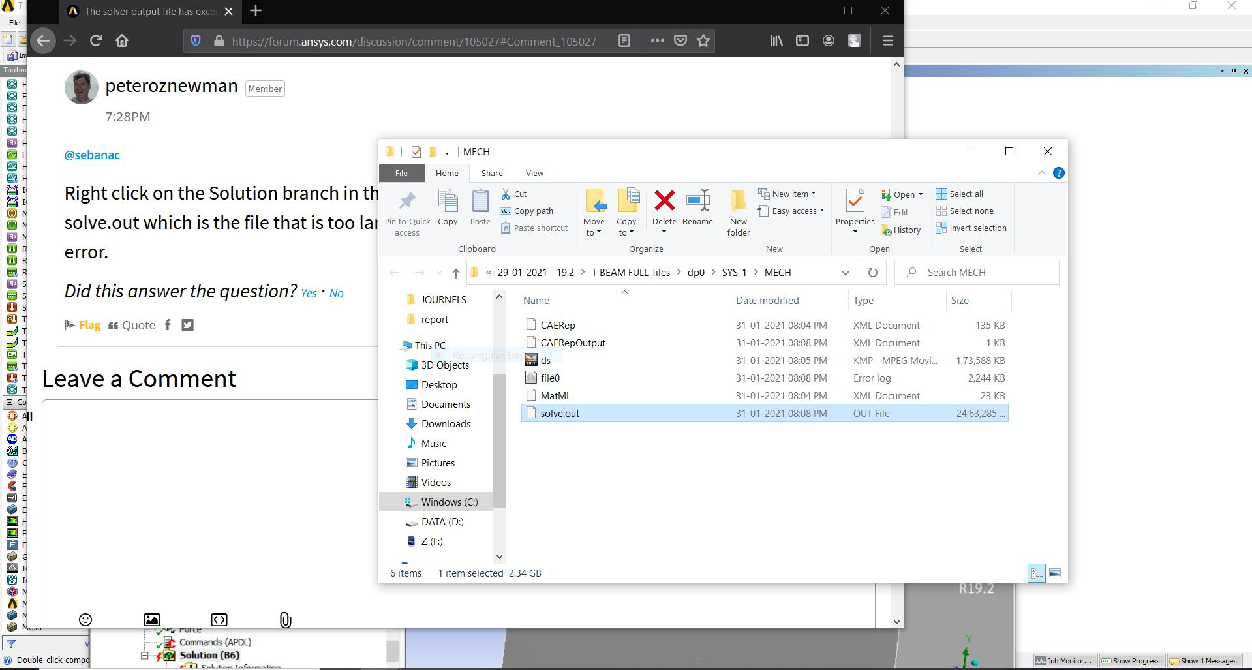Viewport: 1252px width, 670px height.
Task: Click the attachment paperclip icon in the comment editor
Action: coord(284,620)
